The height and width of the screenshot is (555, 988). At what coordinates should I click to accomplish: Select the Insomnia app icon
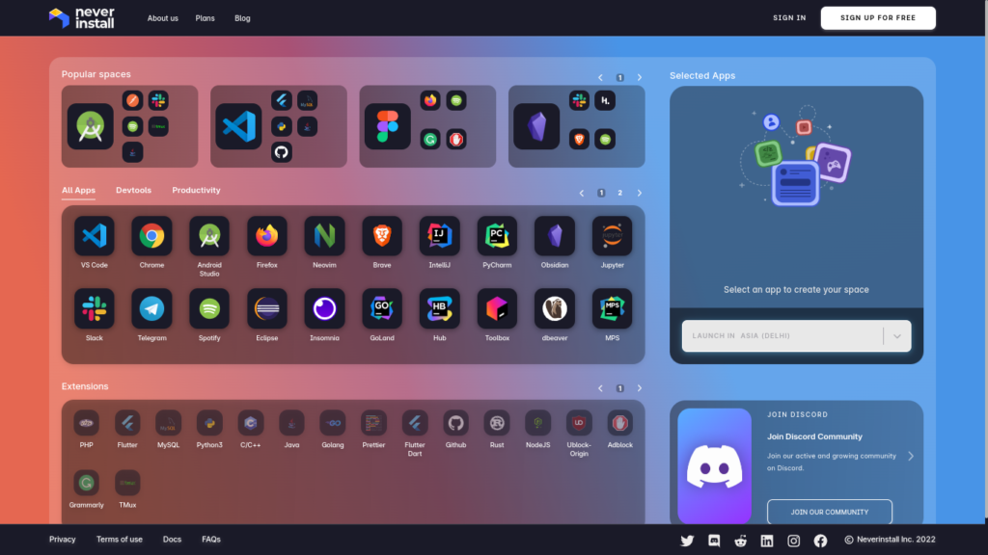[324, 308]
